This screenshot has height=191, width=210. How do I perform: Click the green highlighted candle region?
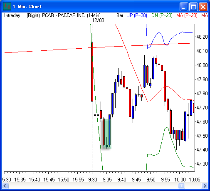[107, 134]
